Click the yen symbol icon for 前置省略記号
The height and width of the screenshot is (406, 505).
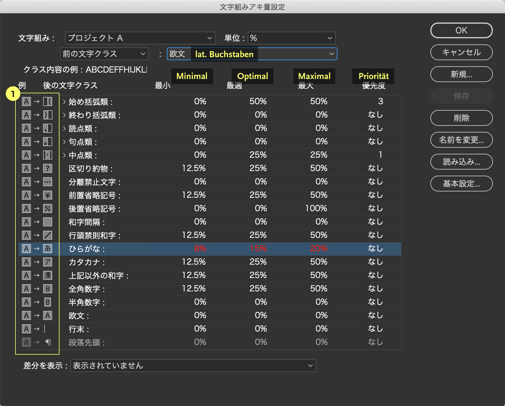(x=48, y=195)
